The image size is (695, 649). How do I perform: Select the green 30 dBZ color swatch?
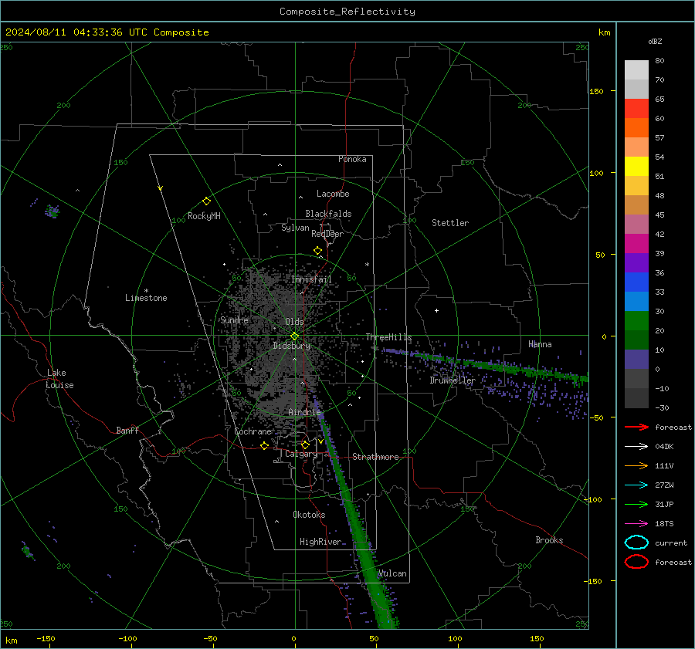tap(636, 320)
